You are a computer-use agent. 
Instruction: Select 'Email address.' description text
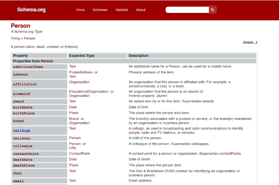[x=141, y=180]
